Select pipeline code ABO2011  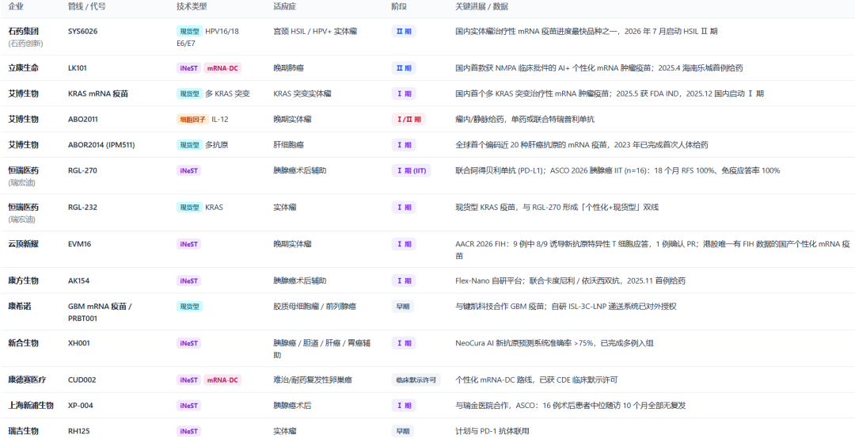(83, 119)
